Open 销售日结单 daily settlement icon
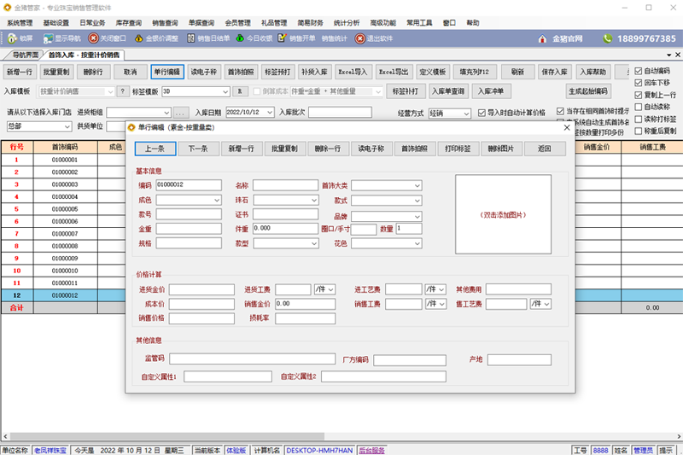Screen dimensions: 683x455 [x=190, y=38]
